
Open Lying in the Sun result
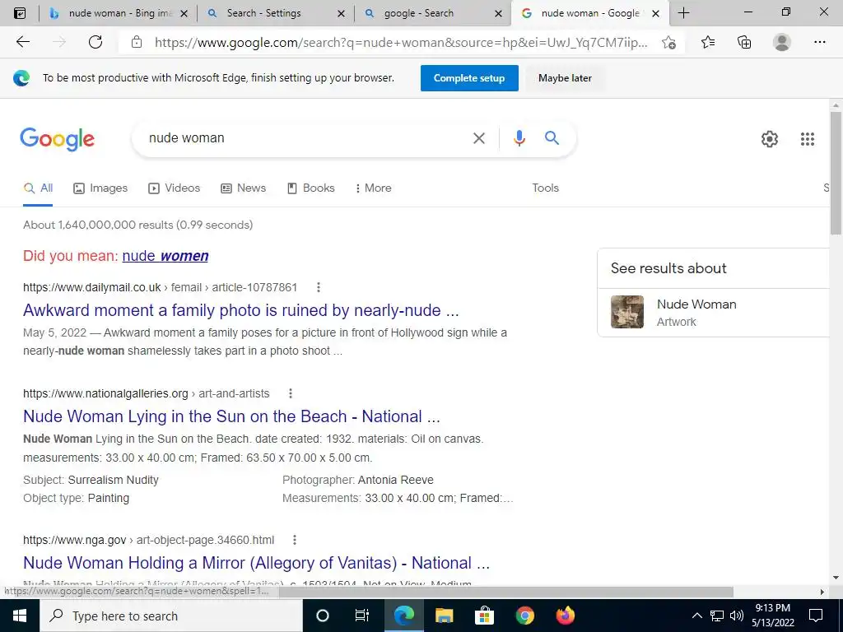231,416
